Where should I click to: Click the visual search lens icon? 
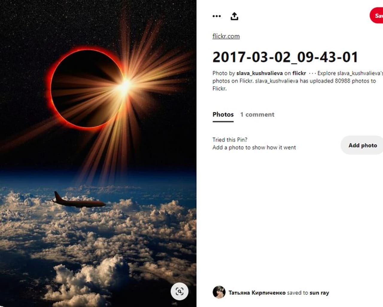(180, 291)
